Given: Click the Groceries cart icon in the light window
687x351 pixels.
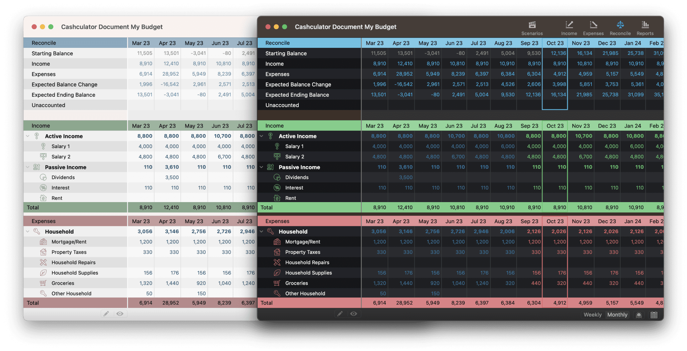Looking at the screenshot, I should [x=43, y=283].
